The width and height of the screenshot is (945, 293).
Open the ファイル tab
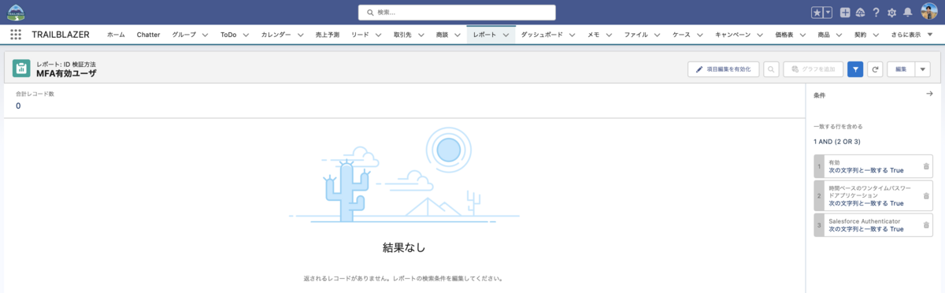636,35
